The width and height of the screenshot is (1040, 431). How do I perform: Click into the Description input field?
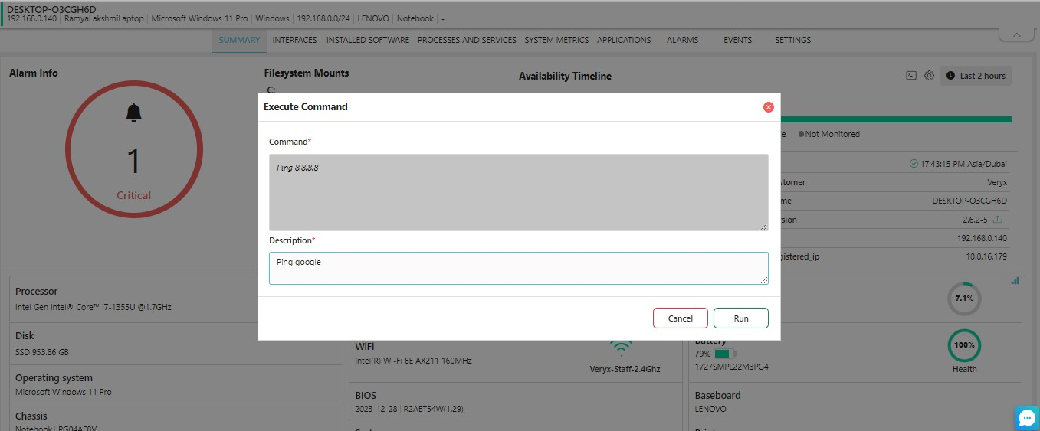coord(518,269)
